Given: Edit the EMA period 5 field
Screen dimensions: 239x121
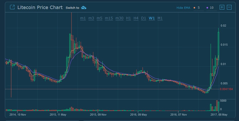Looking at the screenshot, I should point(199,8).
